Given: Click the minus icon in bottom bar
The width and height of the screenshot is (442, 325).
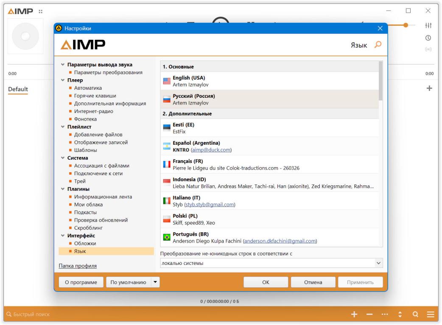Looking at the screenshot, I should coord(369,314).
